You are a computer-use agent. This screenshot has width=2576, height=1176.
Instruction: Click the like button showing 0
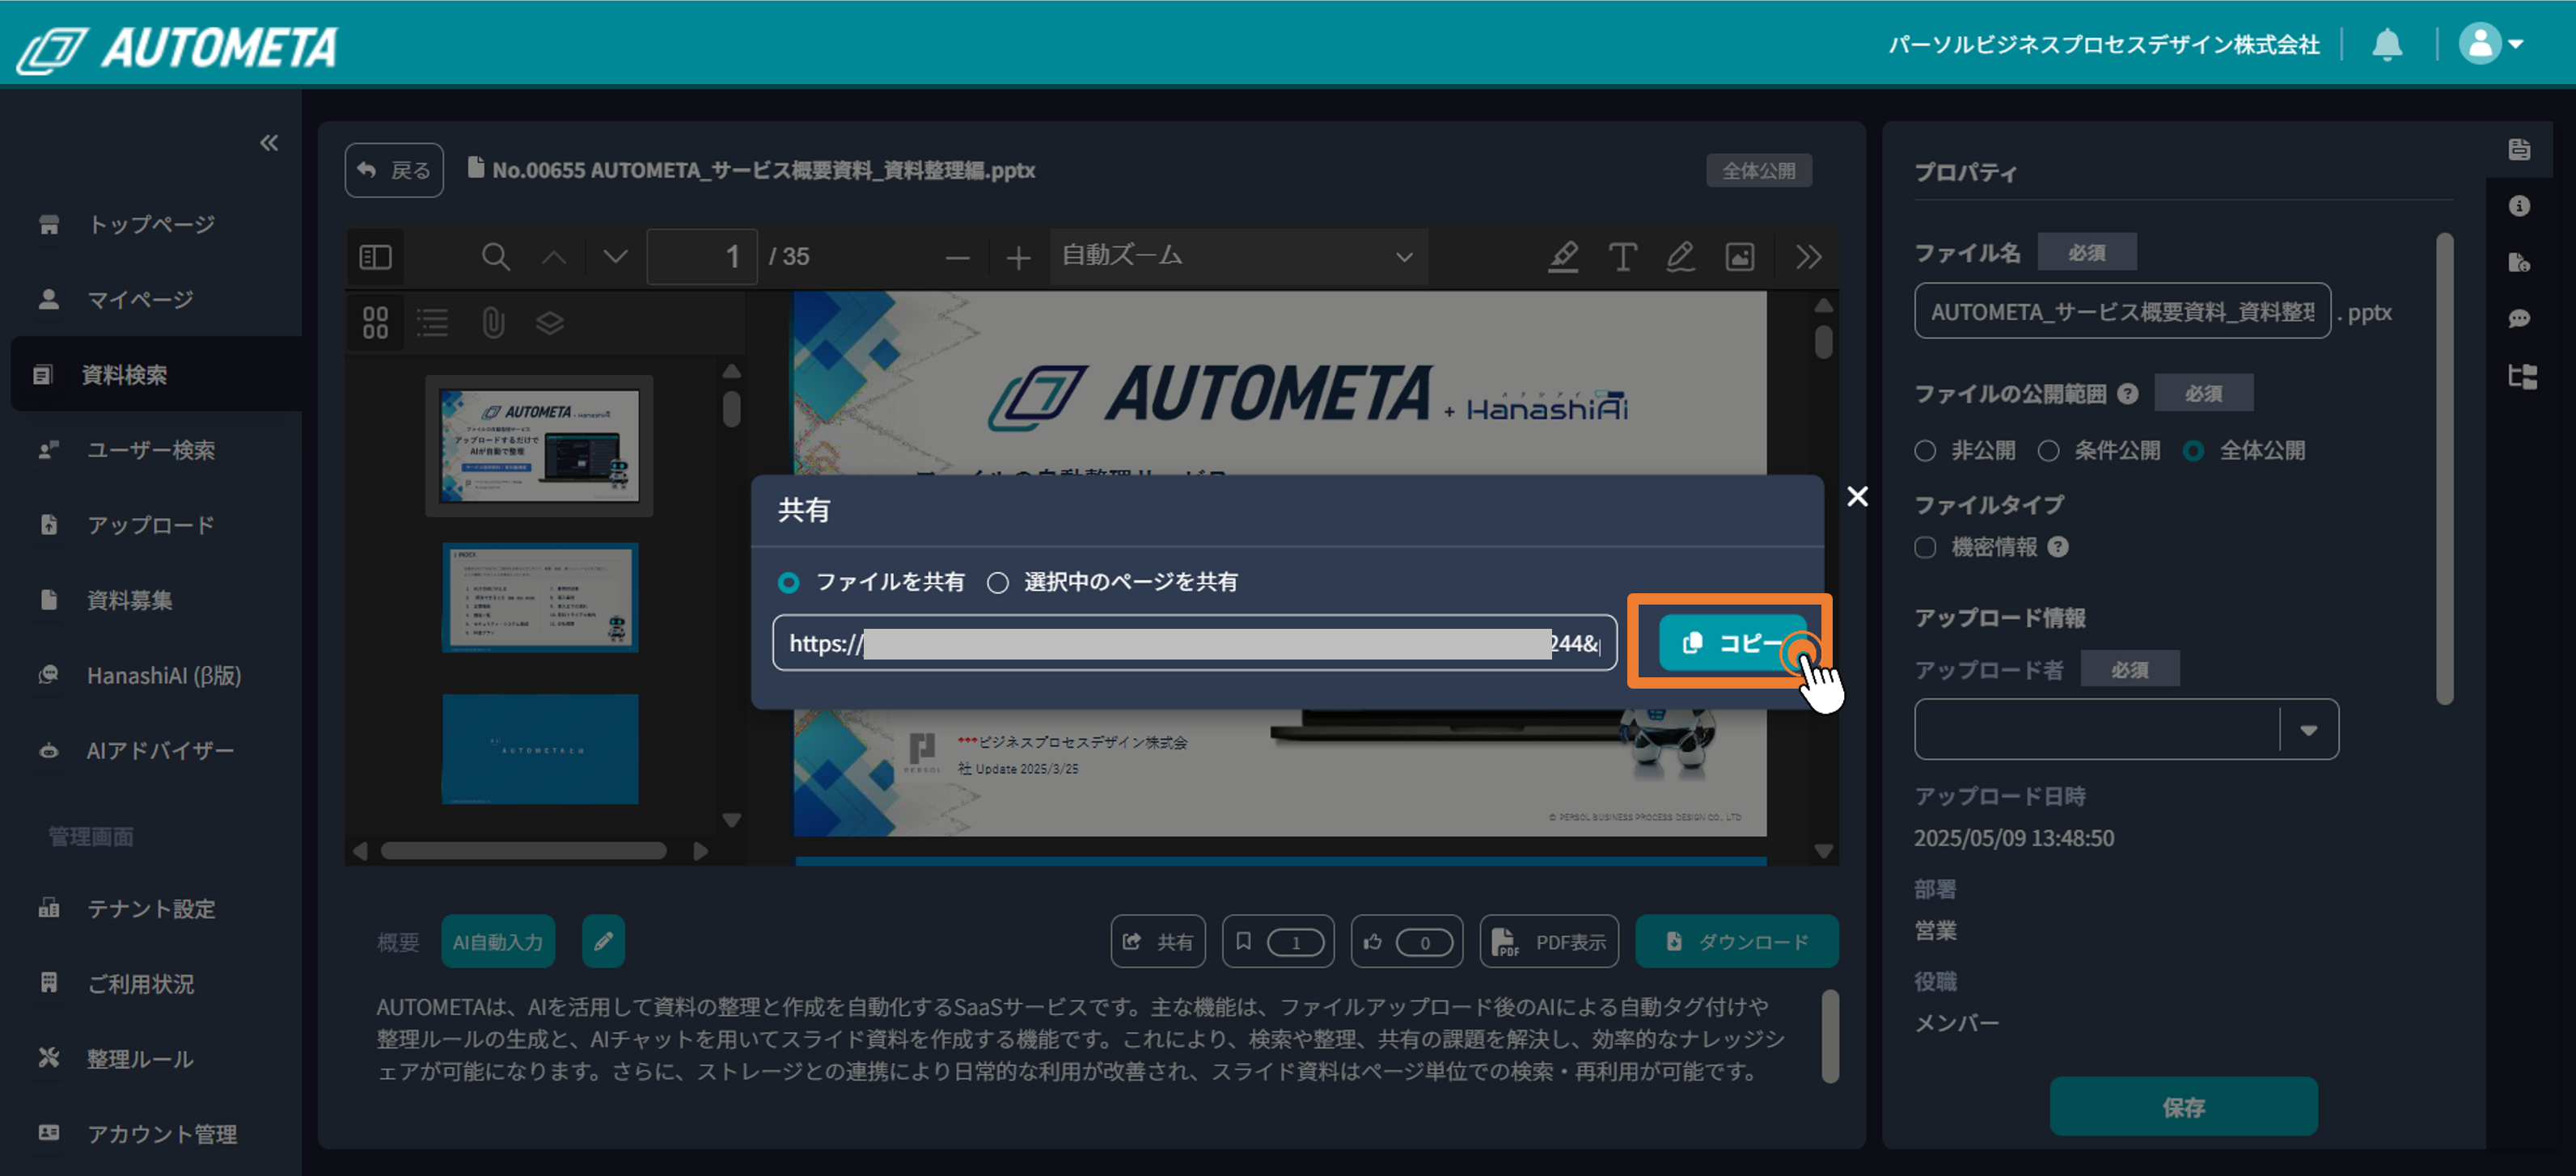coord(1406,941)
